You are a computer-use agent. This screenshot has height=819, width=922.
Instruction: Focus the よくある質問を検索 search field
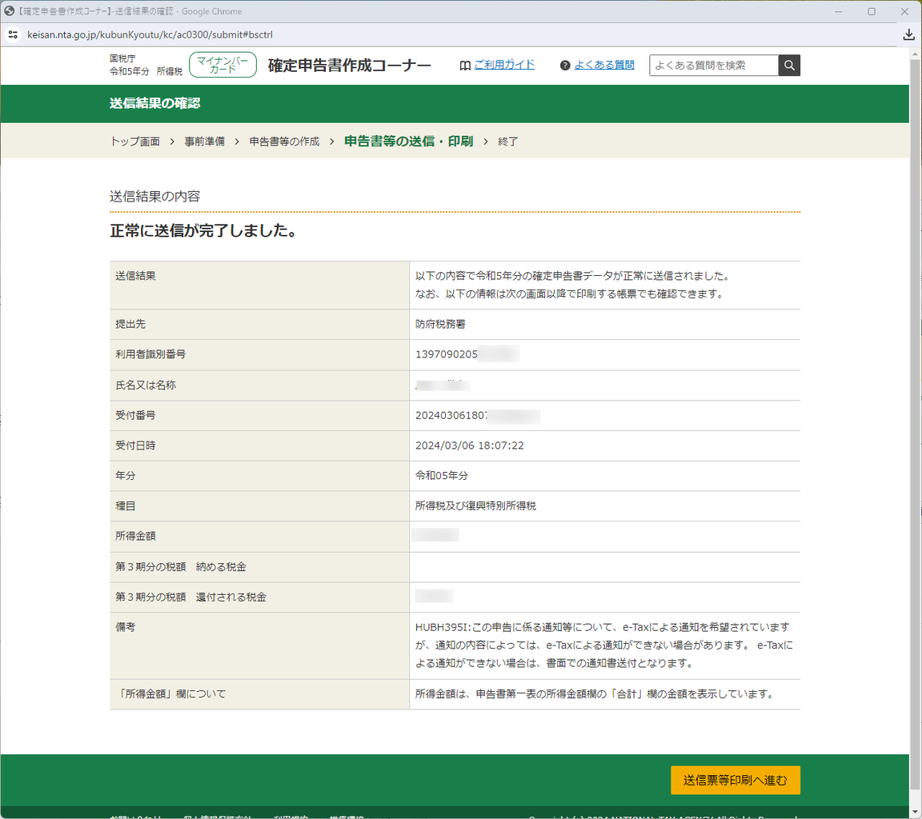pos(714,66)
